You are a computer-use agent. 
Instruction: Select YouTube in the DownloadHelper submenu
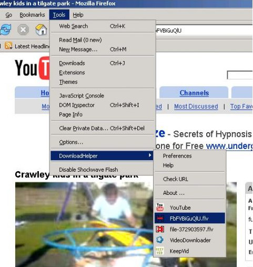click(190, 207)
